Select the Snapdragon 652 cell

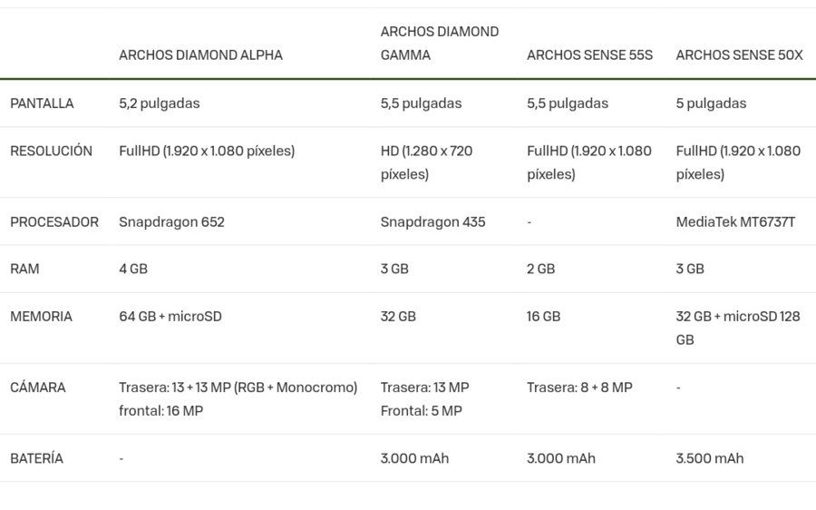coord(171,222)
